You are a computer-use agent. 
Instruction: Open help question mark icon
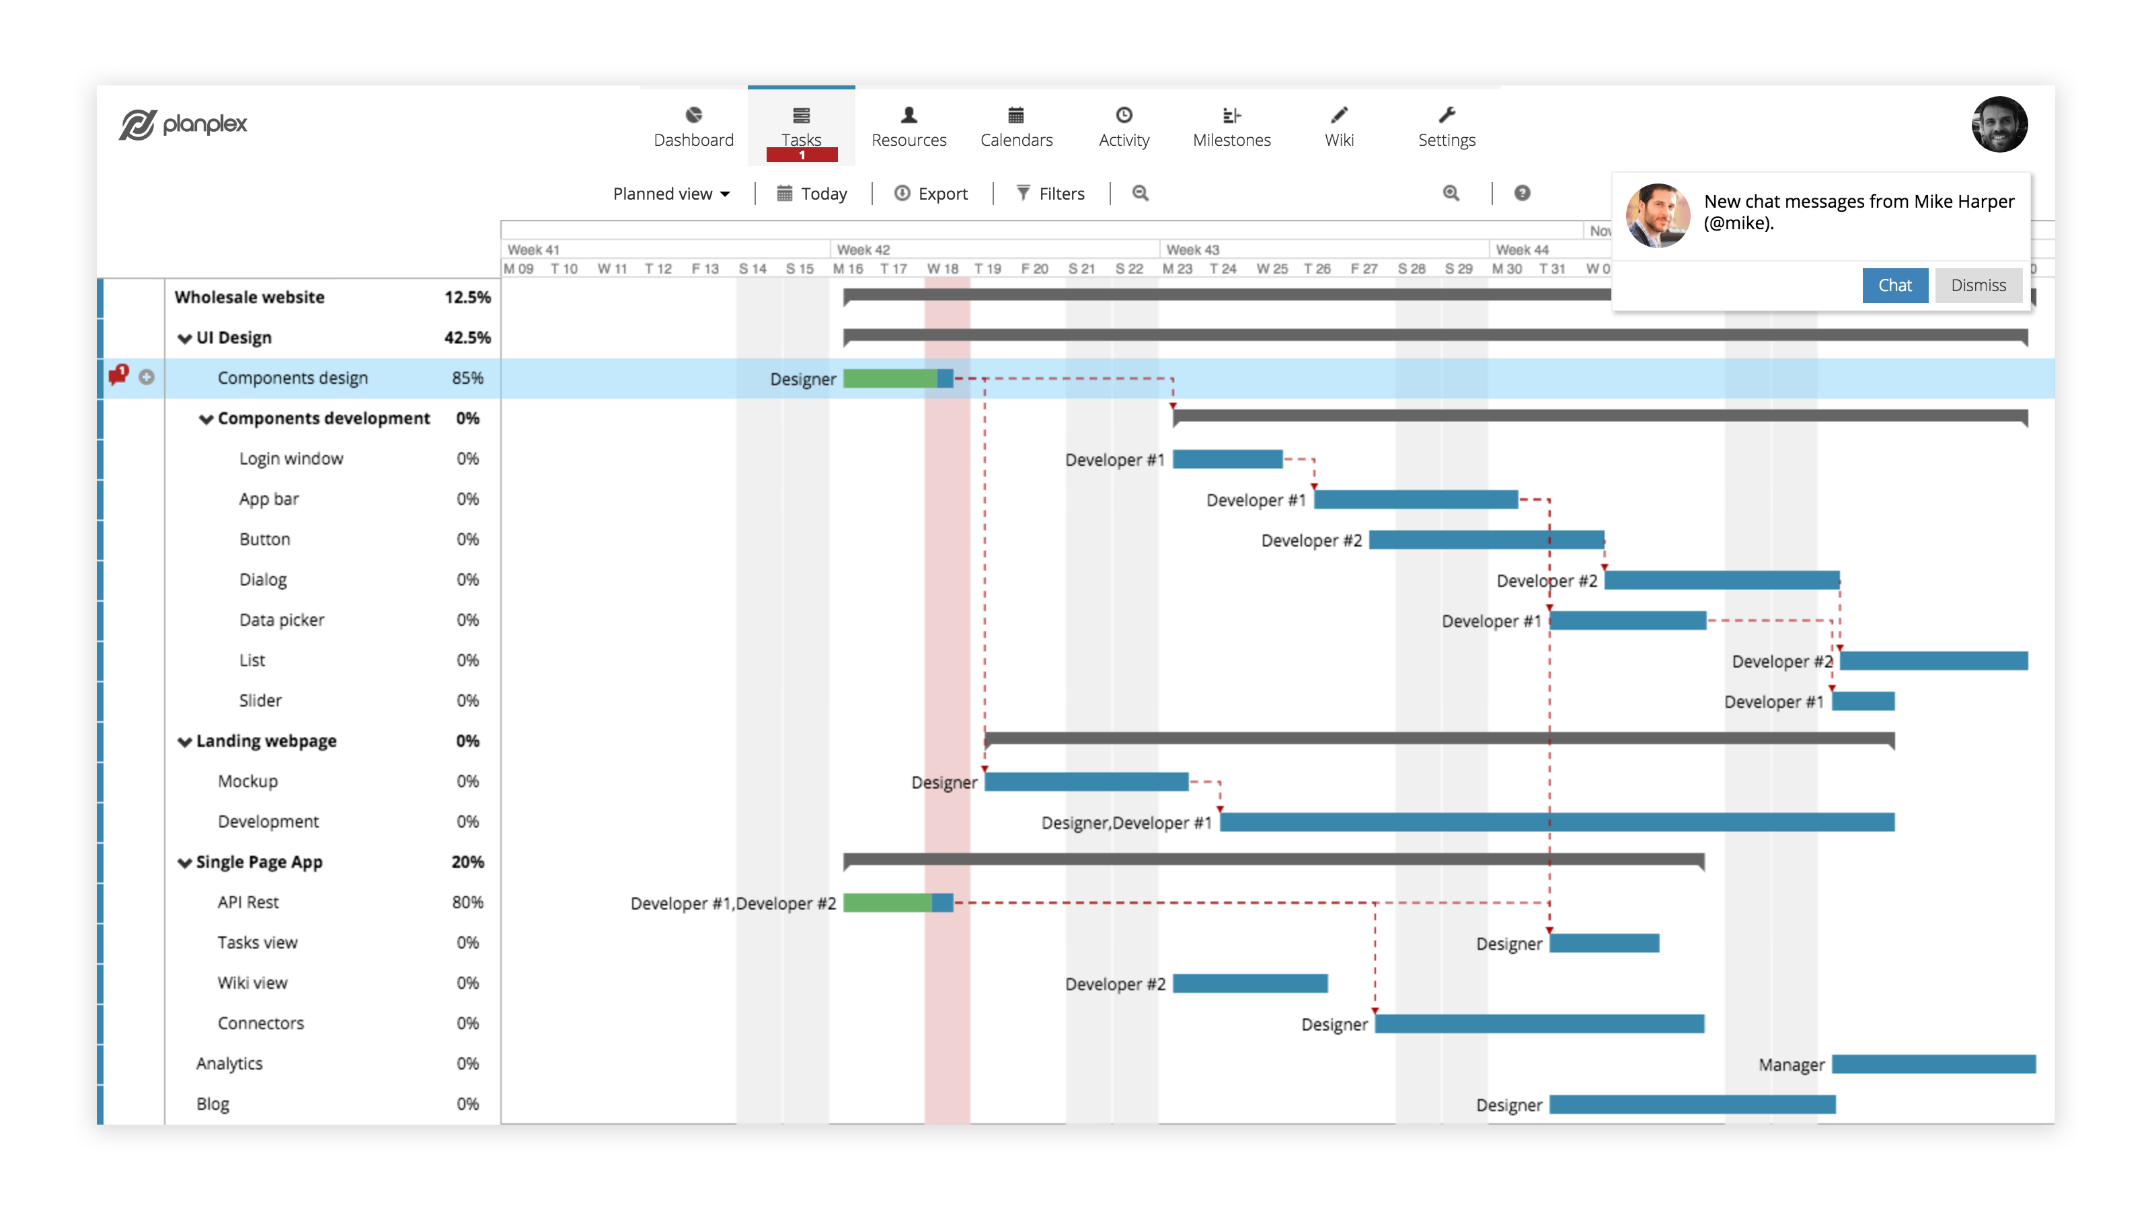(1522, 193)
